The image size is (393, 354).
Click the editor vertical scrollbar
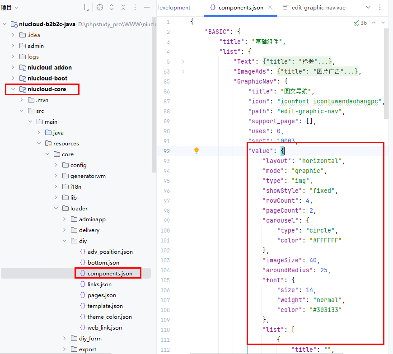click(x=386, y=72)
